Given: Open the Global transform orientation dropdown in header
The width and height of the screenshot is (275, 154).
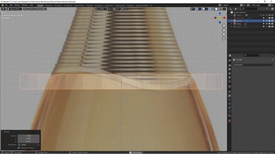Looking at the screenshot, I should point(101,9).
